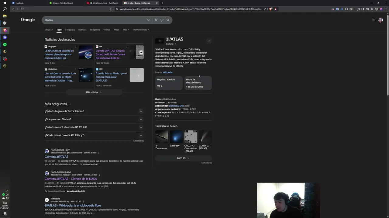Open options dots for Cometa 3I/ATLAS NASA Ciencia result
Screen dimensions: 389x218
[98, 153]
